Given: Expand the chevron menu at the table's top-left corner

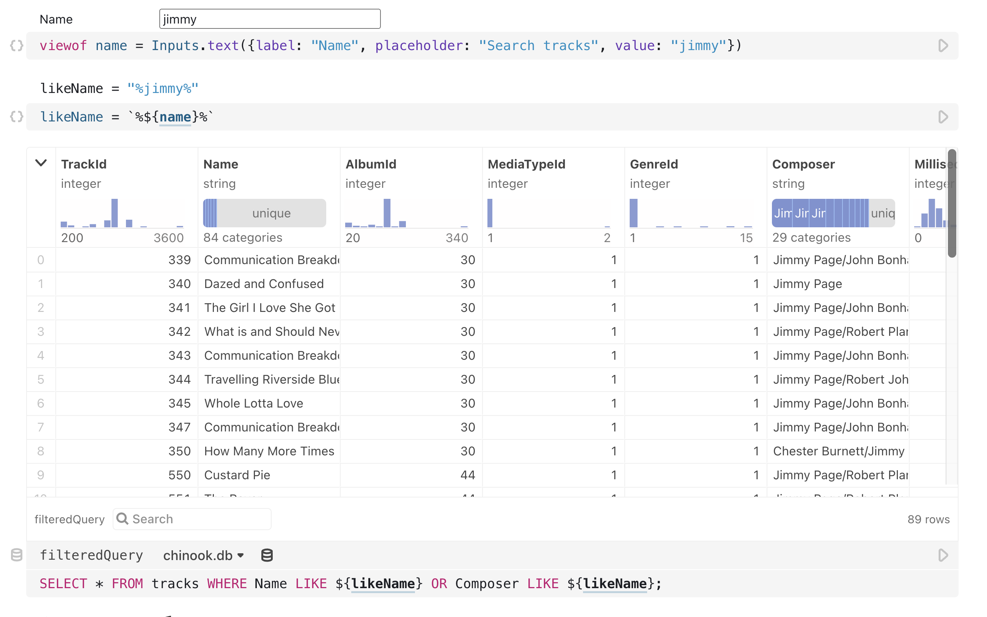Looking at the screenshot, I should pos(41,163).
